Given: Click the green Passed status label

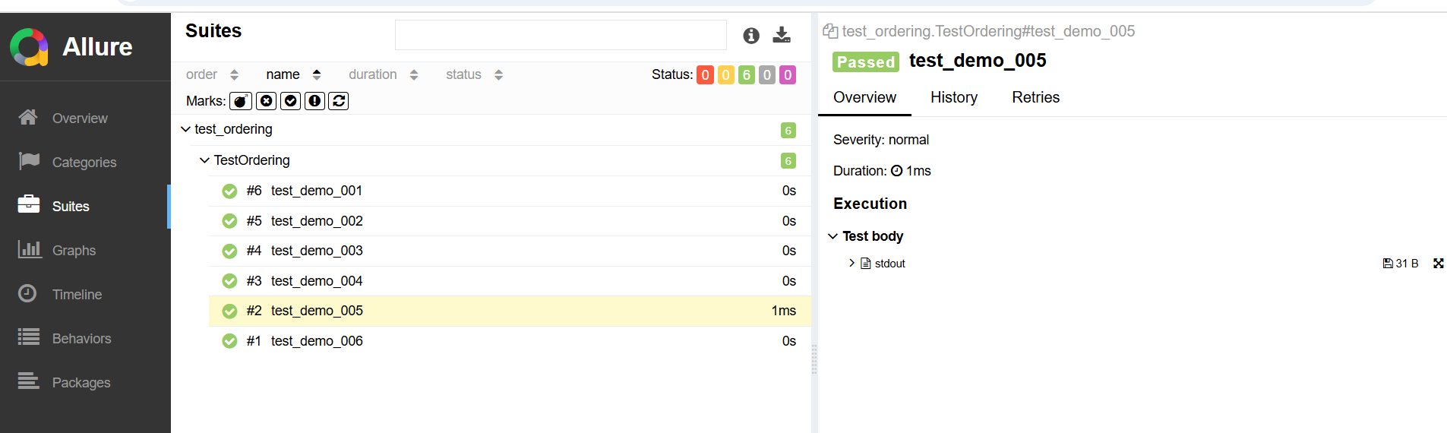Looking at the screenshot, I should [x=866, y=62].
